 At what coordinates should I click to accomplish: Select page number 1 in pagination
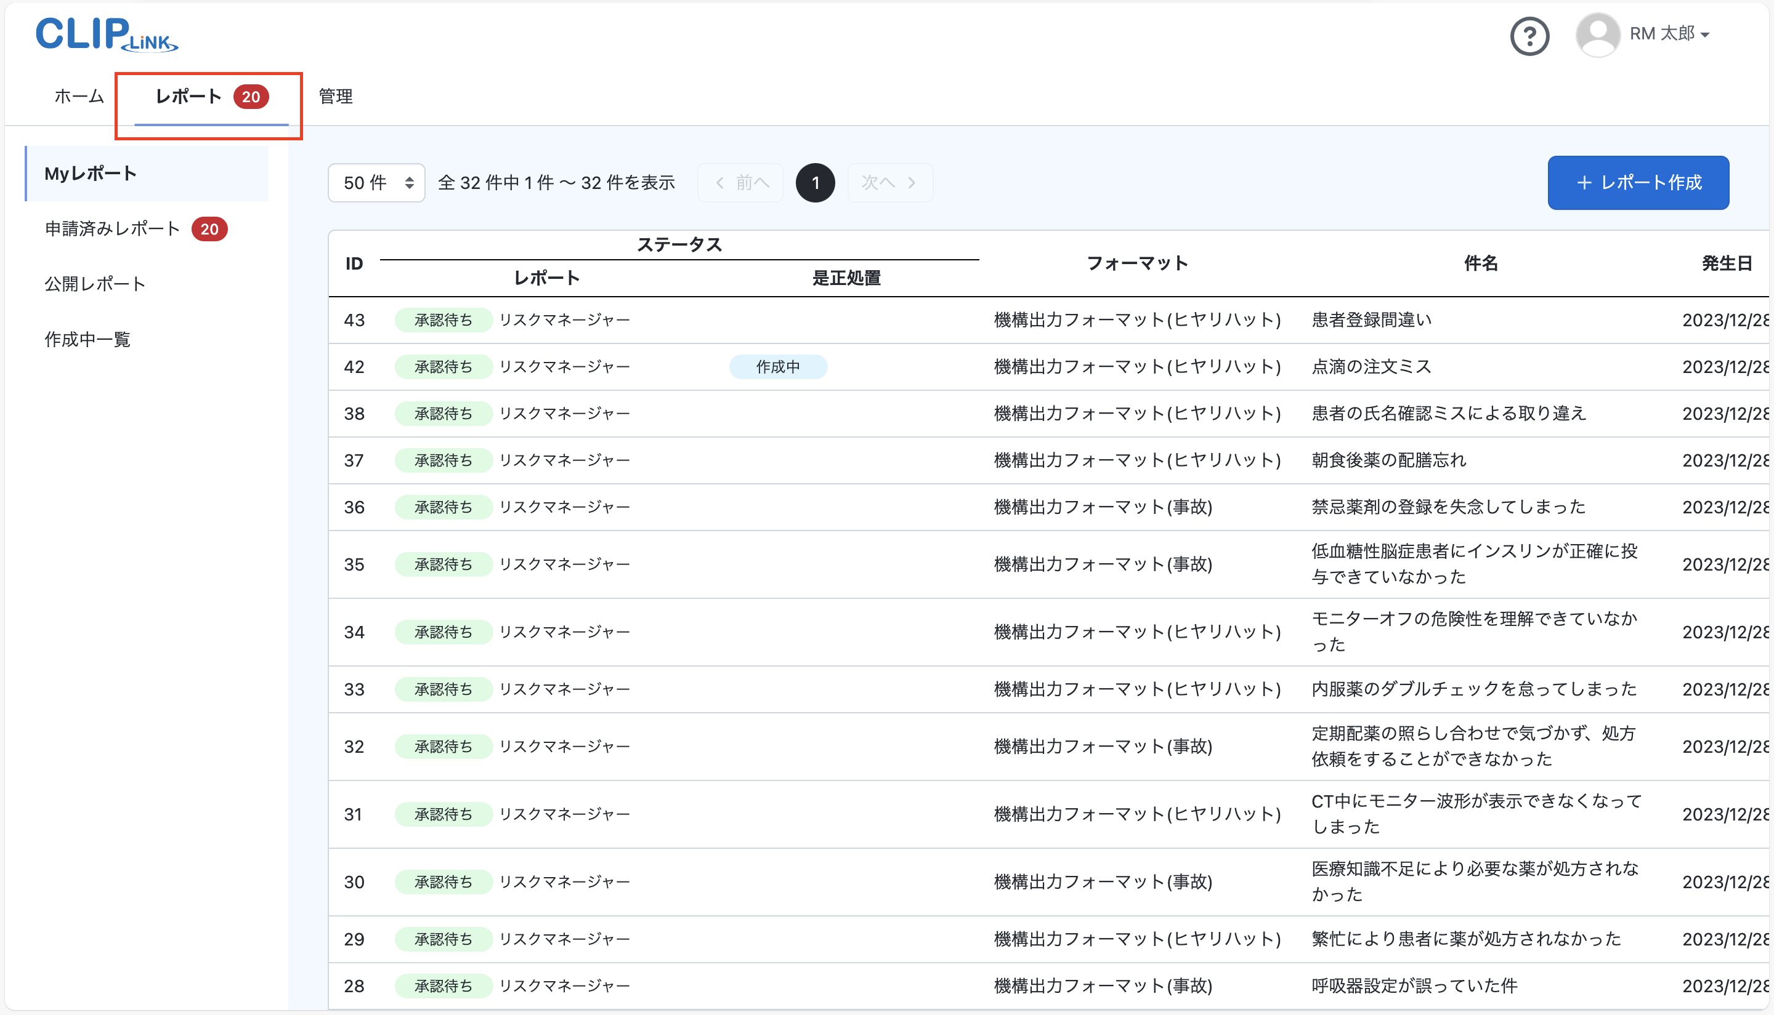pos(815,182)
